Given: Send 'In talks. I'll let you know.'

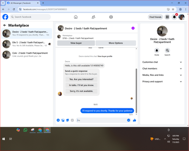Looking at the screenshot, I should [x=81, y=85].
